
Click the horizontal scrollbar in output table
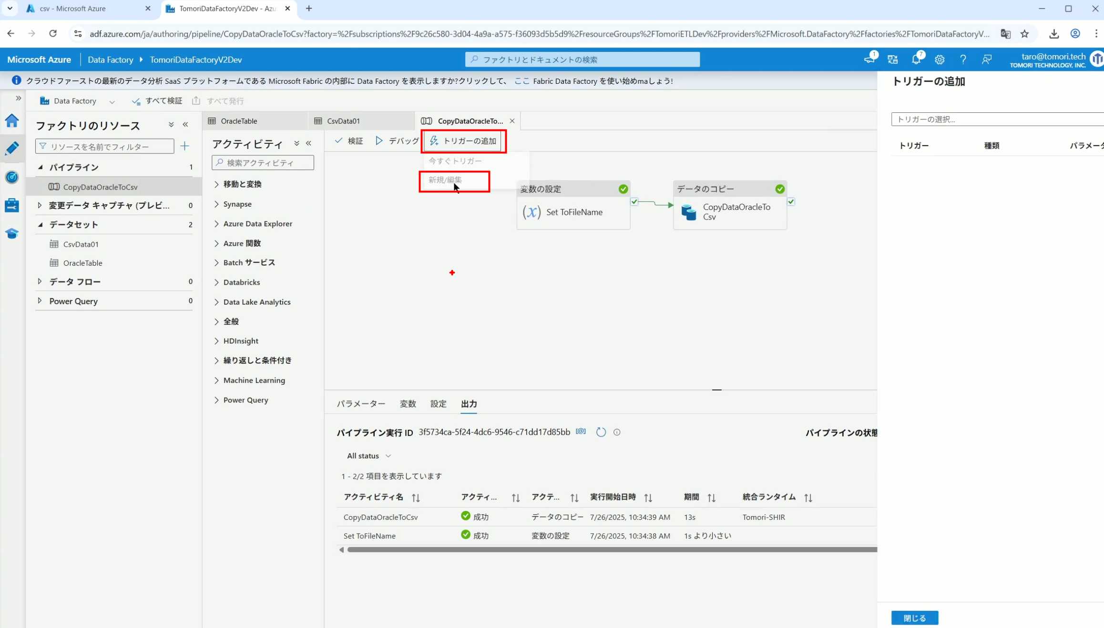point(610,549)
